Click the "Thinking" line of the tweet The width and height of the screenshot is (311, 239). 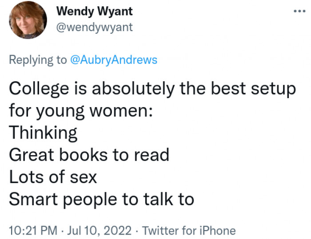click(43, 132)
